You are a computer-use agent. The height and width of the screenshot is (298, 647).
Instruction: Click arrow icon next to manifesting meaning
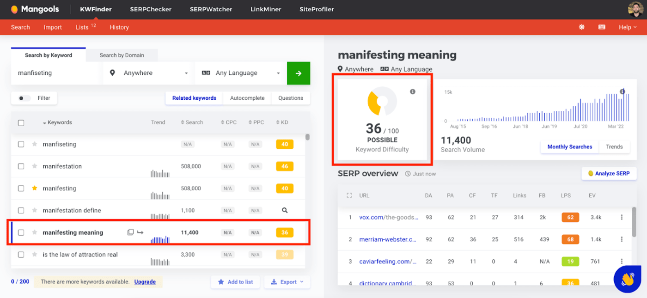point(140,232)
